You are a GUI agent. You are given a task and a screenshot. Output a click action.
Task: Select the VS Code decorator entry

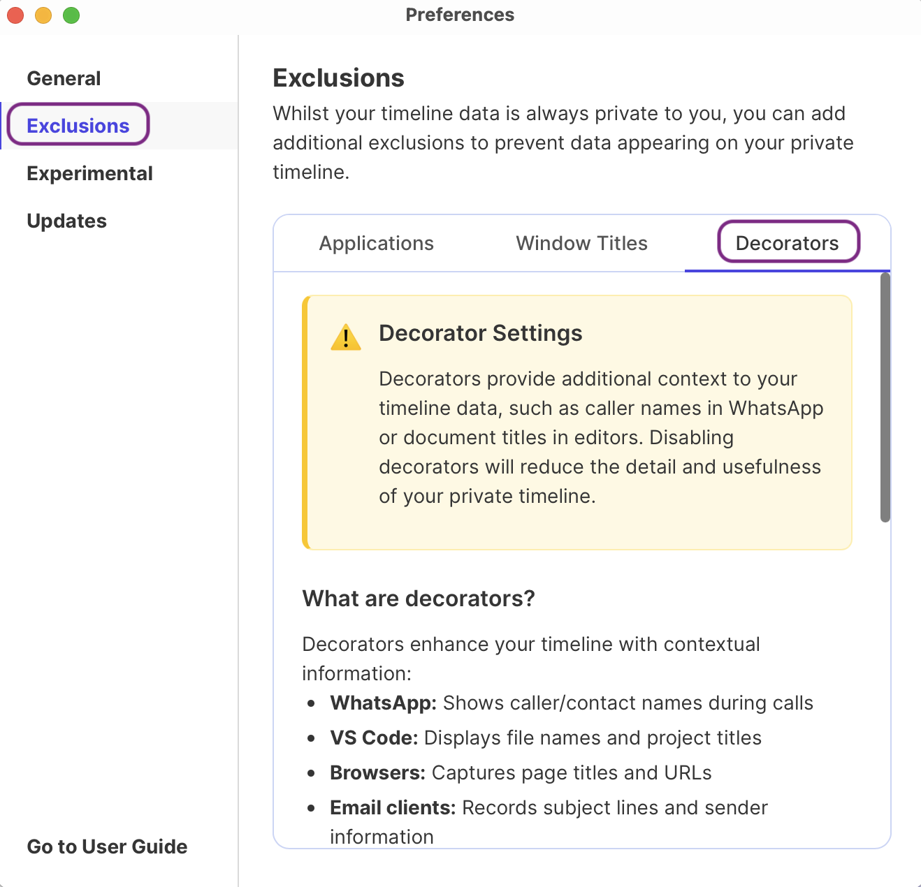pos(545,738)
